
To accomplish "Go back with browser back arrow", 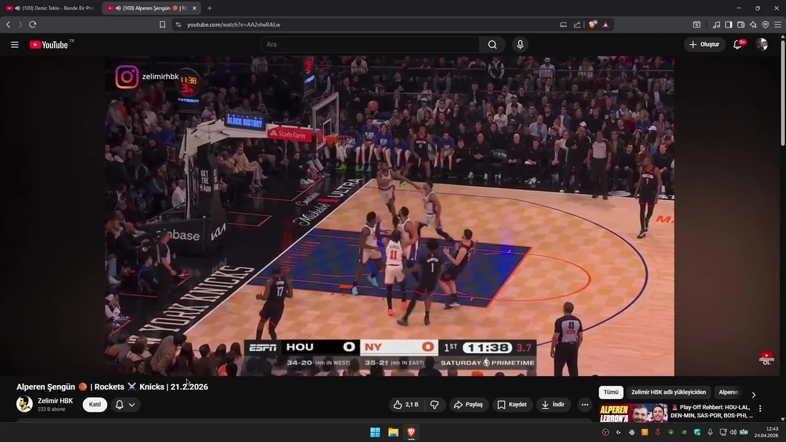I will click(8, 25).
